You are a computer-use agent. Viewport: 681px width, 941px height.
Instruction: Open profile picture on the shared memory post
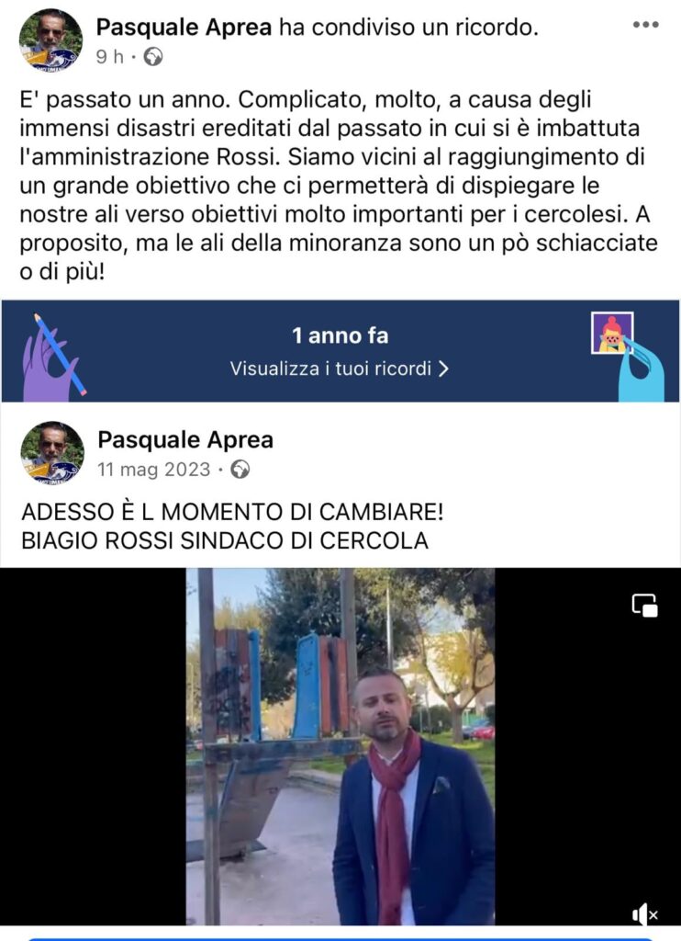[x=52, y=453]
